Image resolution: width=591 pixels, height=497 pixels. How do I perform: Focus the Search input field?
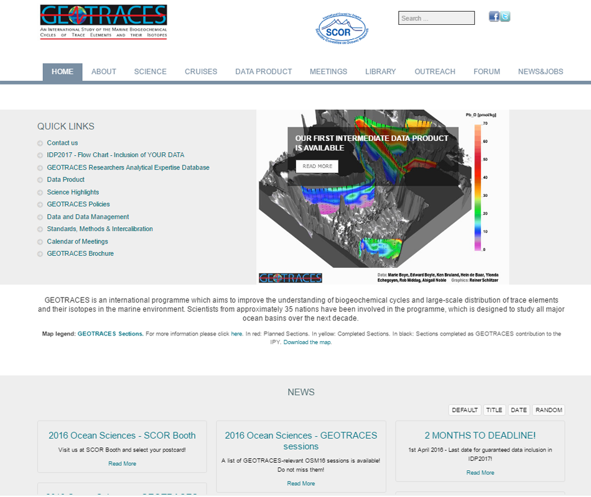tap(437, 18)
